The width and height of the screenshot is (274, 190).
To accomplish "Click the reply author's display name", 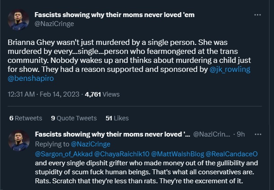I will click(112, 134).
